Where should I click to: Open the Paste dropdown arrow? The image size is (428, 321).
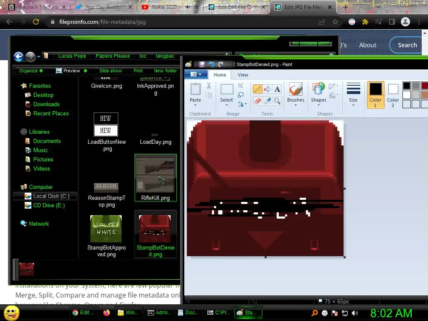pos(196,105)
